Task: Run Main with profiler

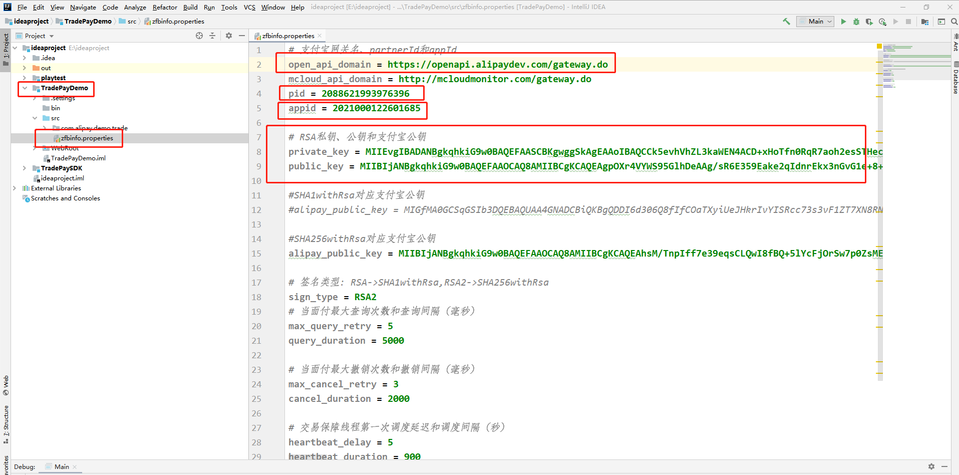Action: click(882, 22)
